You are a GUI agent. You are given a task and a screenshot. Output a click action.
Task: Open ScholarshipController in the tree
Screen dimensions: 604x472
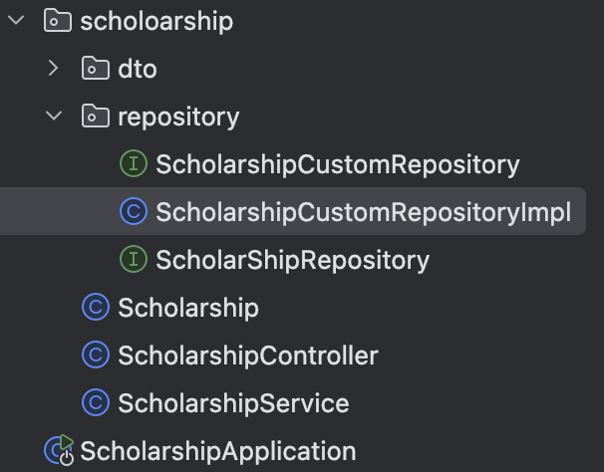(248, 355)
